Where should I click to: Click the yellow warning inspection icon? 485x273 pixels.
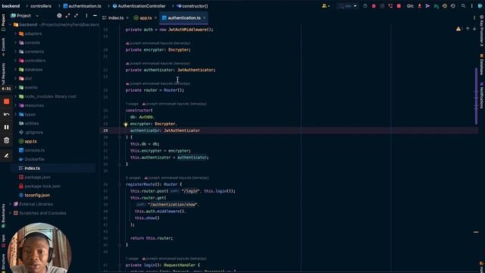pyautogui.click(x=458, y=29)
